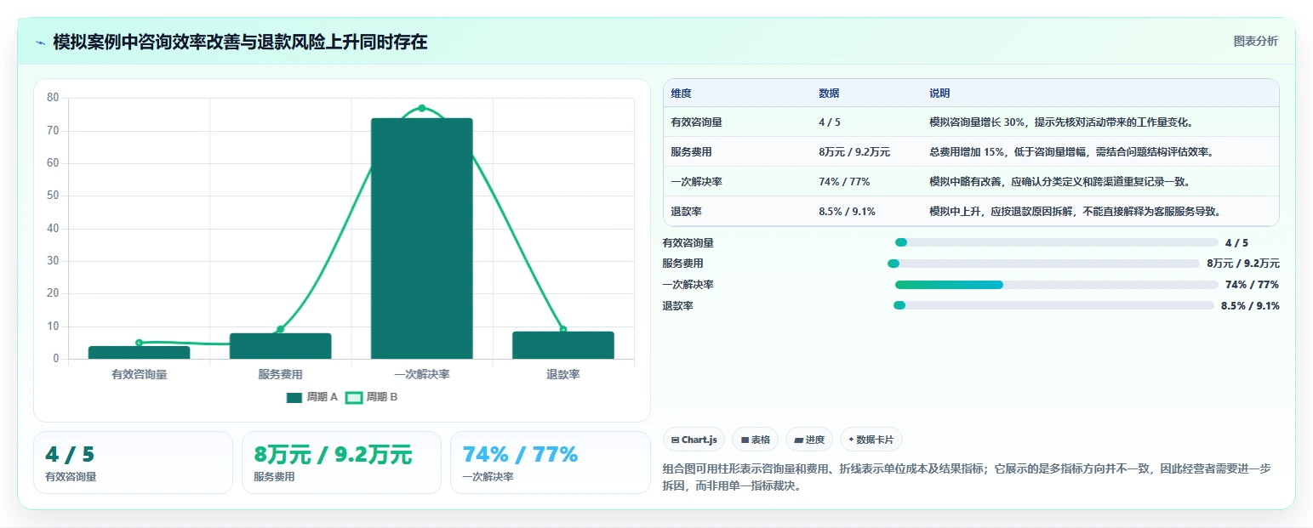The width and height of the screenshot is (1313, 528).
Task: Click 有效咨询量 row label in table
Action: [x=697, y=122]
